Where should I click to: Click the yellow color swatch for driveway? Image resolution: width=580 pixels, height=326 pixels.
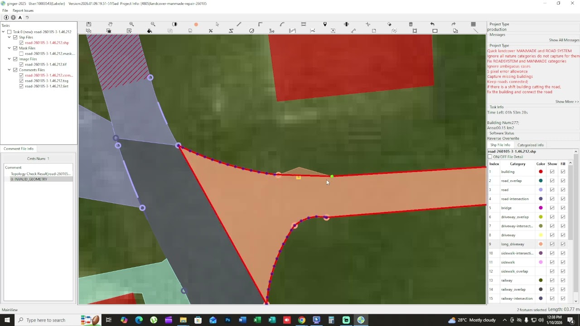tap(541, 235)
